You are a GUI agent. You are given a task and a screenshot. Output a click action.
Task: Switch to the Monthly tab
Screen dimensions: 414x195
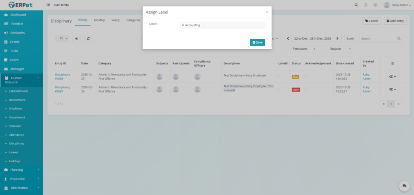(x=99, y=20)
